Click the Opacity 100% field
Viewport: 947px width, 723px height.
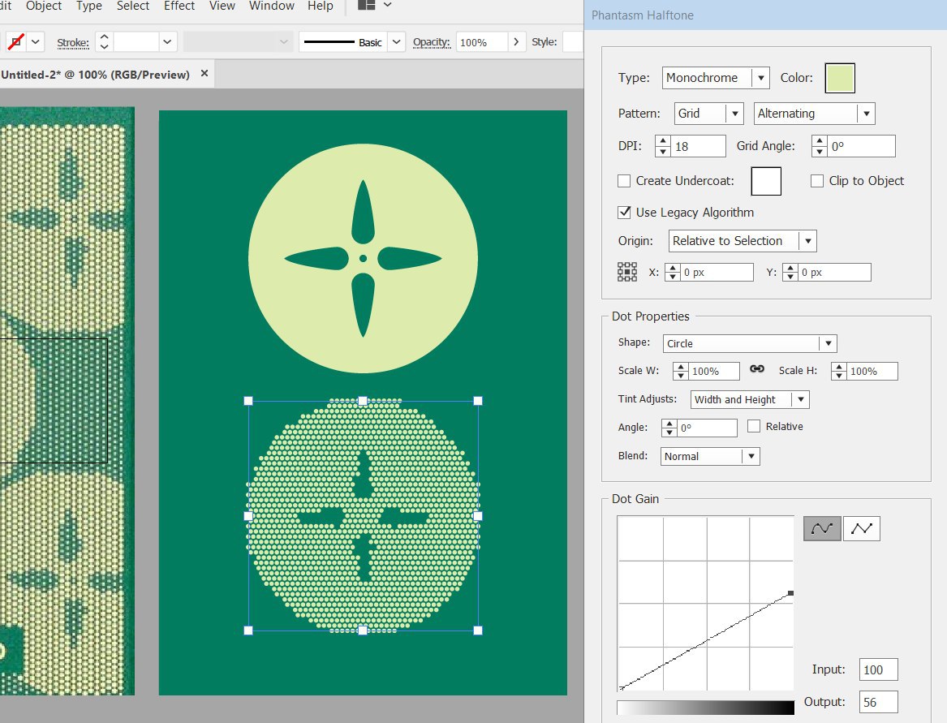pyautogui.click(x=482, y=42)
